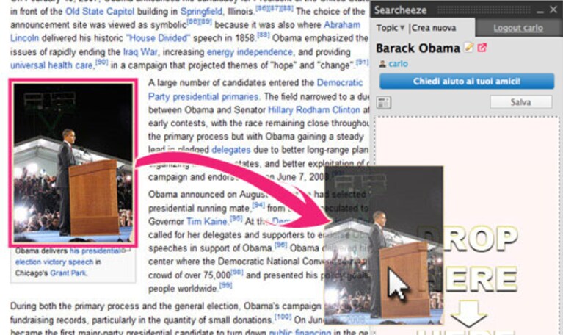The width and height of the screenshot is (563, 335).
Task: Open the Party presidential primaries link
Action: 203,97
